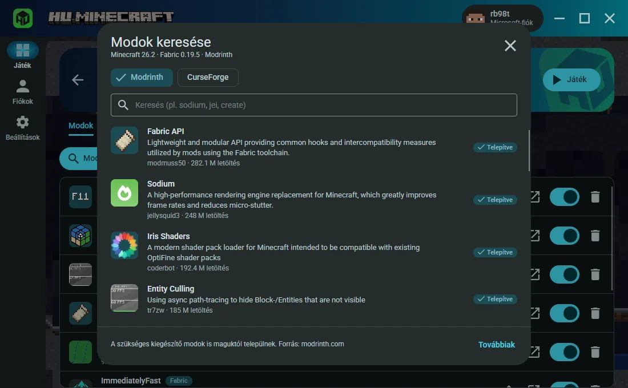This screenshot has width=628, height=388.
Task: Click the Fabric API mod icon
Action: pyautogui.click(x=124, y=140)
